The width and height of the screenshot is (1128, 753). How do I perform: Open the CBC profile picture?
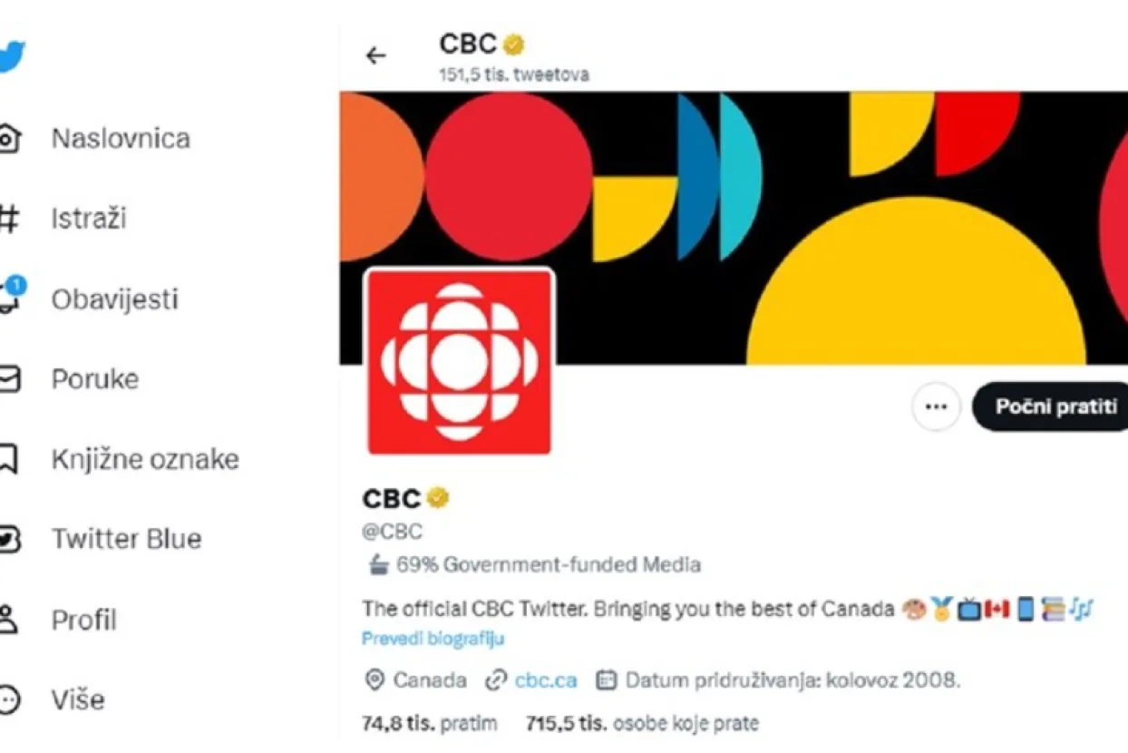point(459,361)
